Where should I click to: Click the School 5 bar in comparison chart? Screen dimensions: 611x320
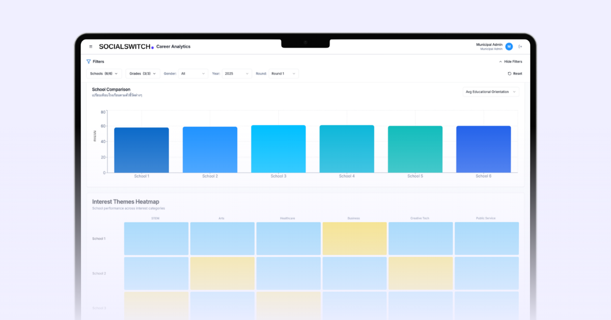click(x=415, y=149)
